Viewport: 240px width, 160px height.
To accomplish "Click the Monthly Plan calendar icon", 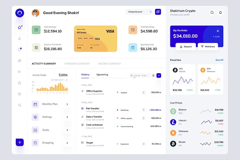I will [x=35, y=104].
